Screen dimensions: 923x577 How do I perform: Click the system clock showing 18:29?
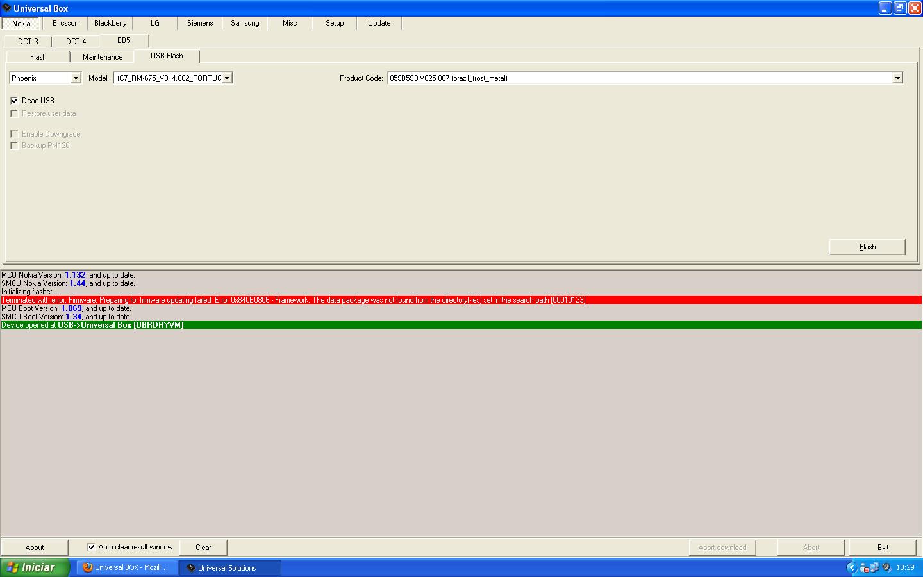click(905, 567)
